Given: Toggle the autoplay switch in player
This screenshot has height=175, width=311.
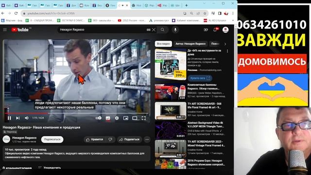Looking at the screenshot, I should pyautogui.click(x=98, y=118).
